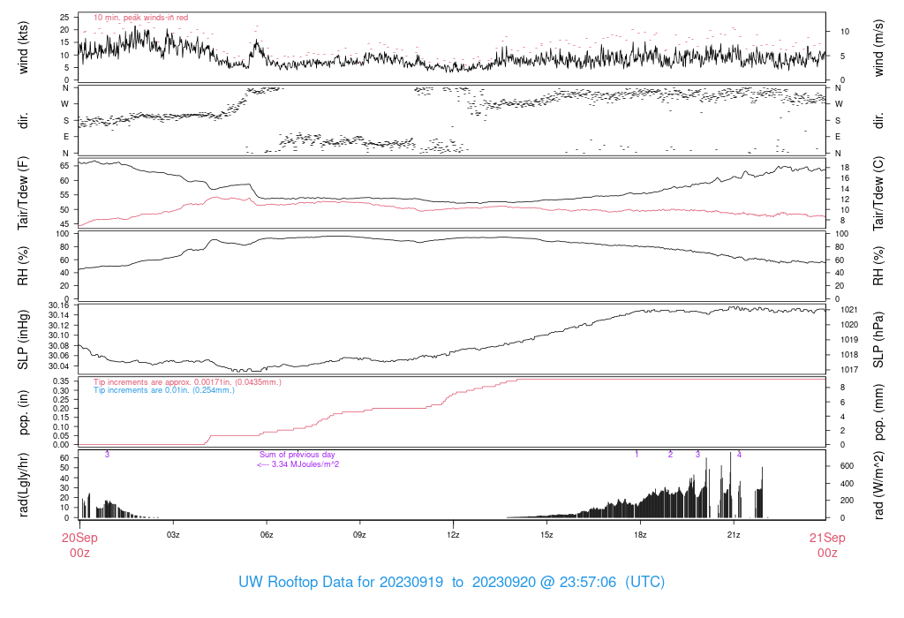
Task: Click the '65' tick on Tair/Tdew F axis
Action: pos(64,165)
